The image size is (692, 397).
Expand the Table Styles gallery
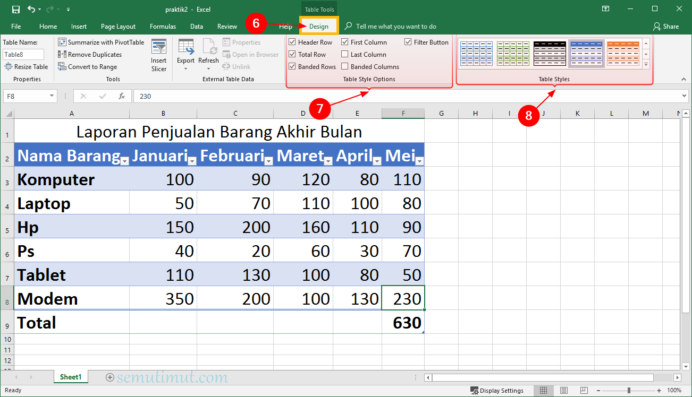coord(646,65)
